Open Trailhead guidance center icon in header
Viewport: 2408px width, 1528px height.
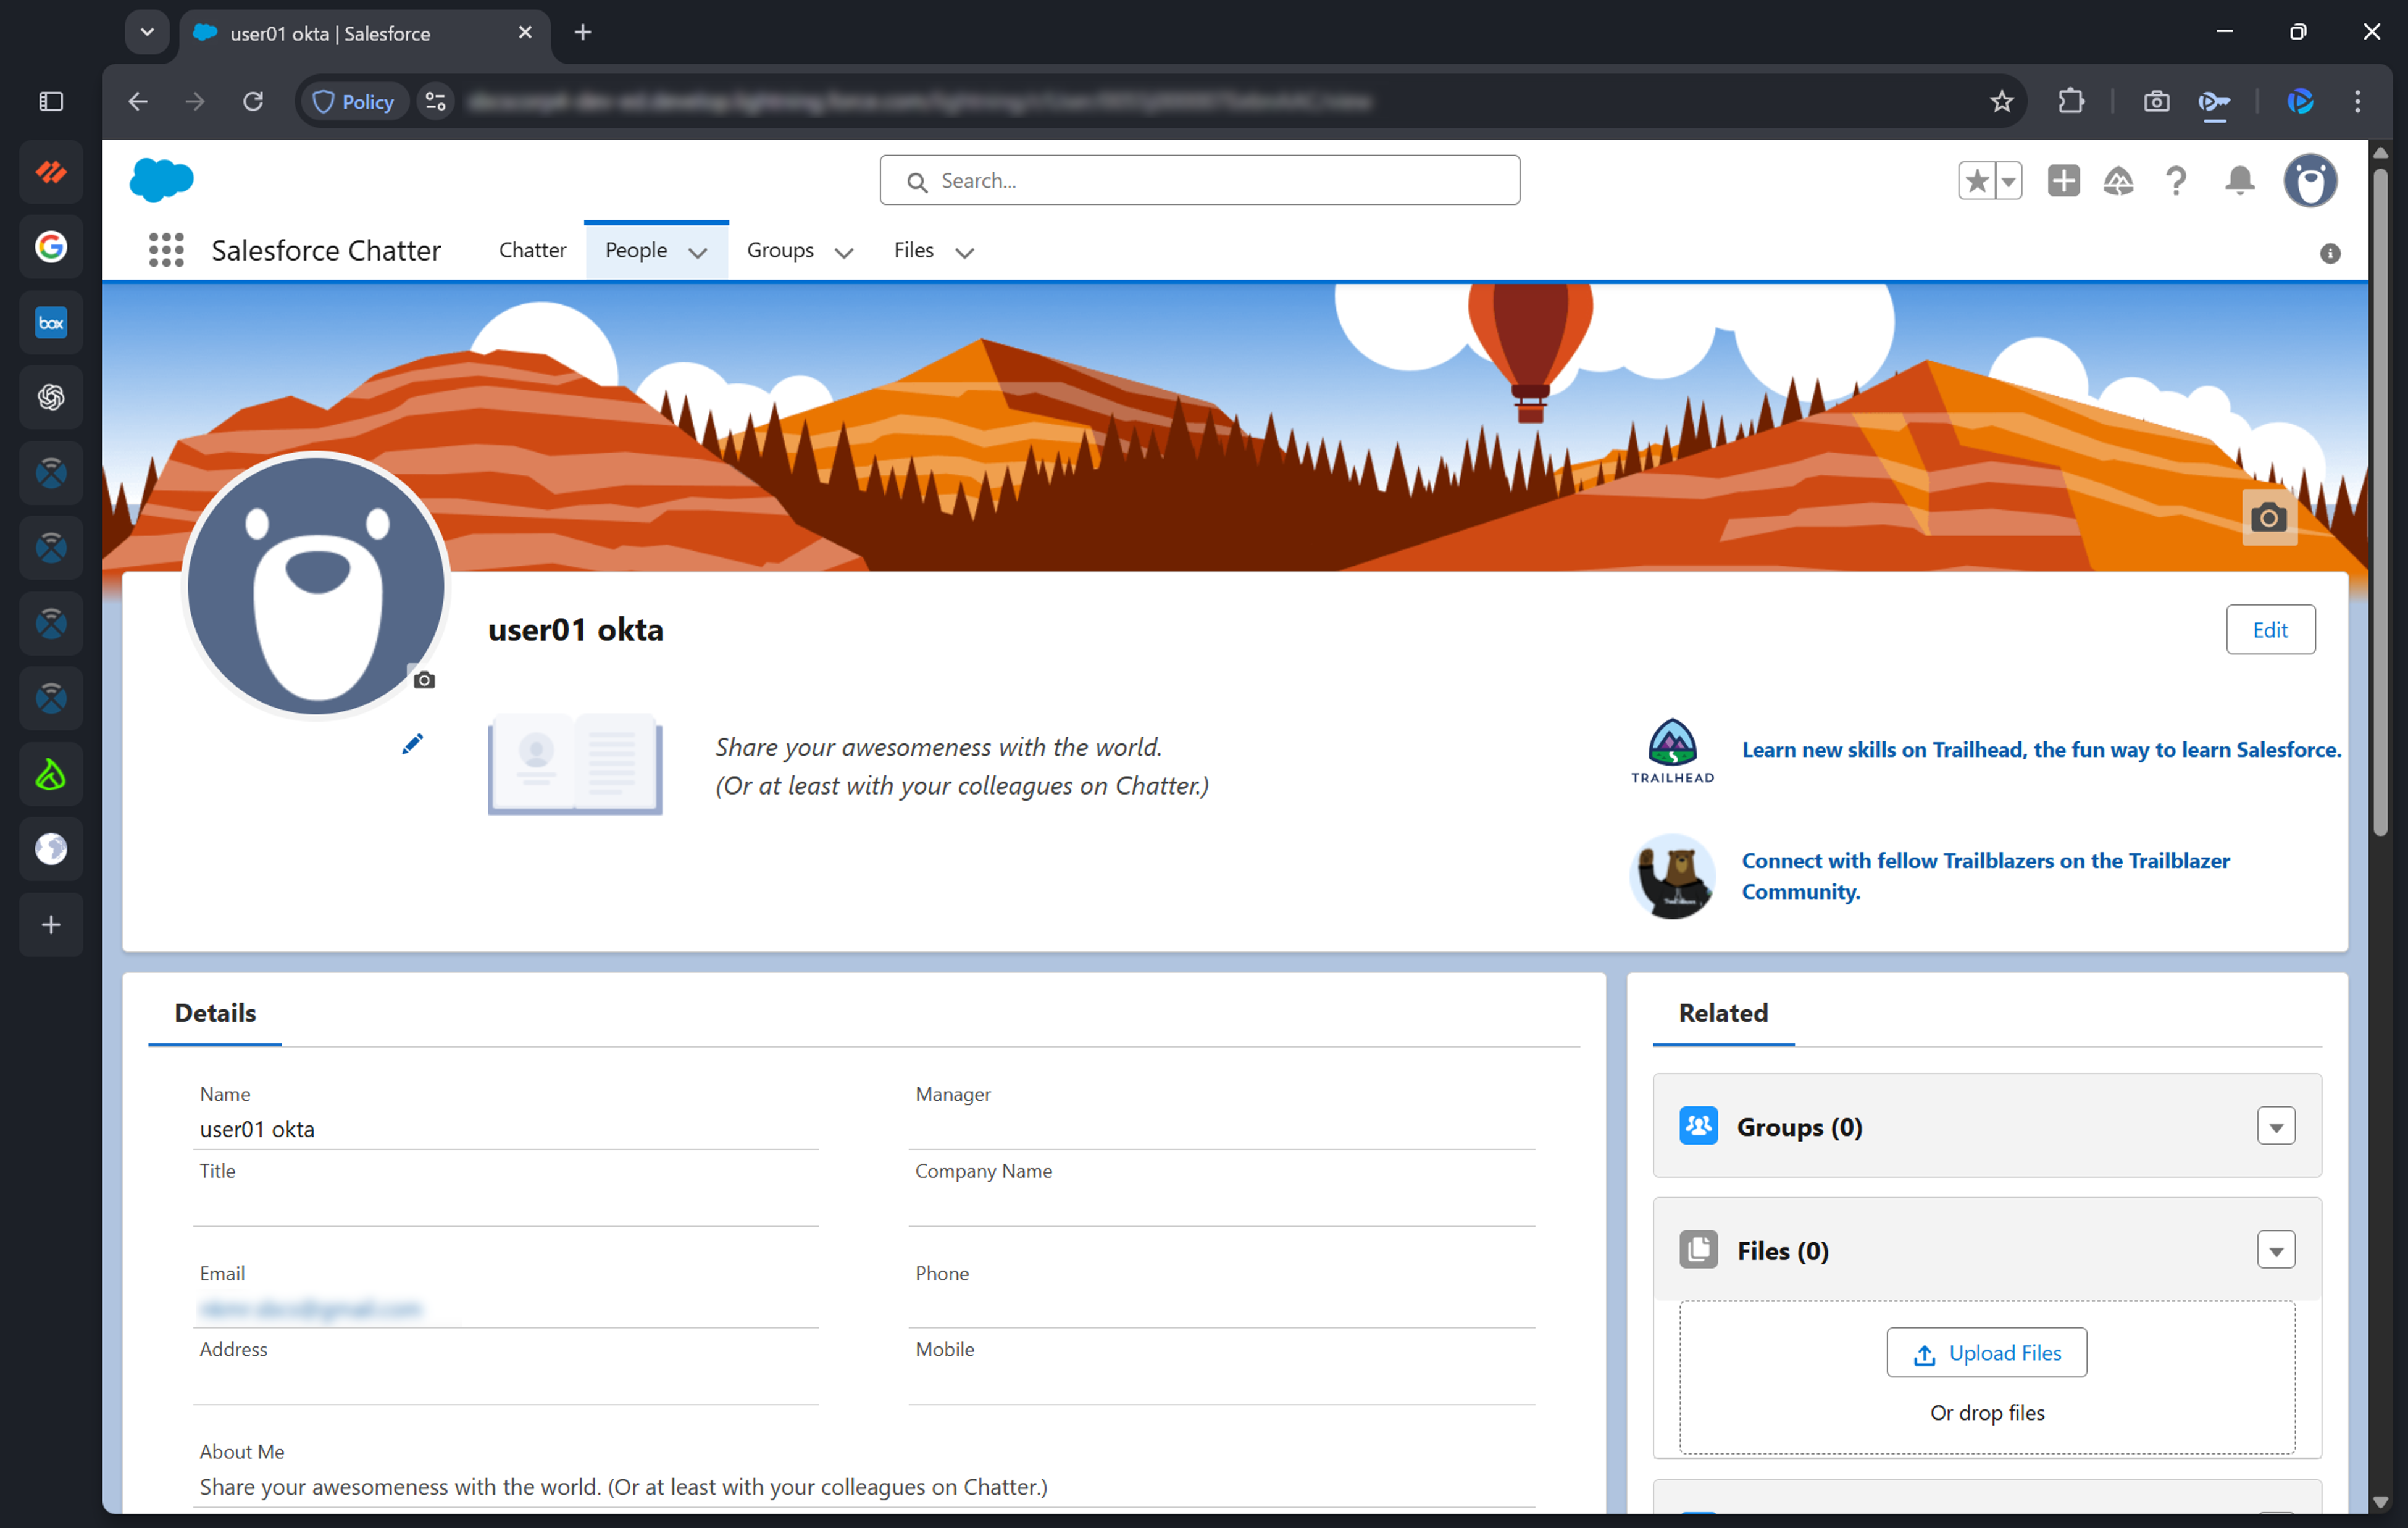pyautogui.click(x=2118, y=181)
